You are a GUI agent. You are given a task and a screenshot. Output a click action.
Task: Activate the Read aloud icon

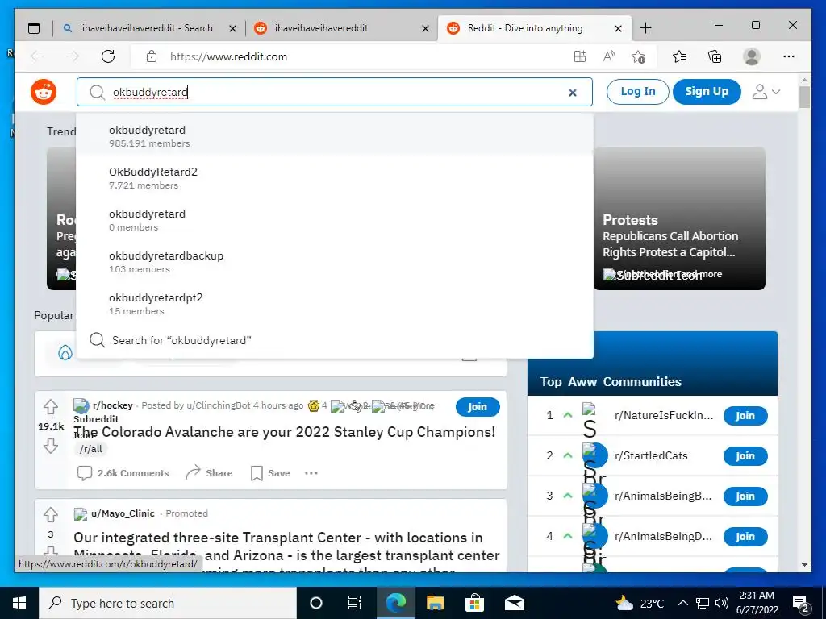tap(609, 56)
